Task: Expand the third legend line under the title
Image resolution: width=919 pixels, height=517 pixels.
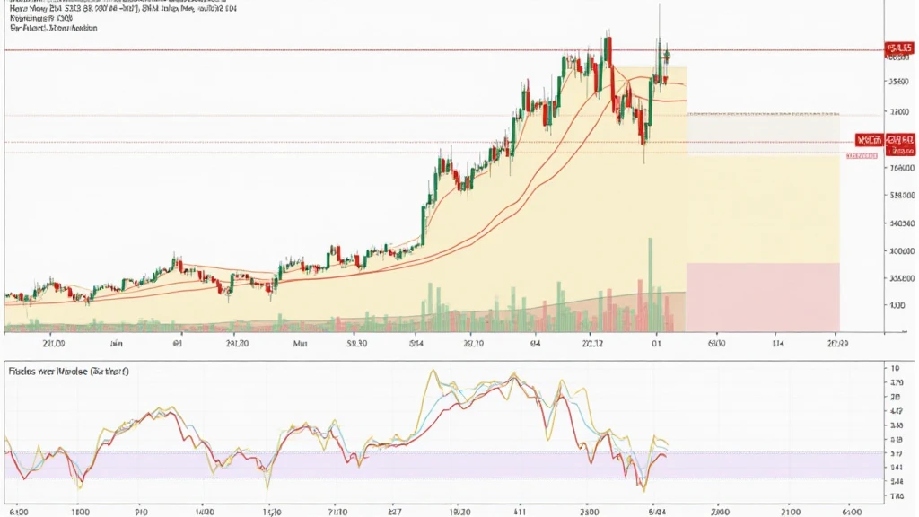Action: pos(54,29)
